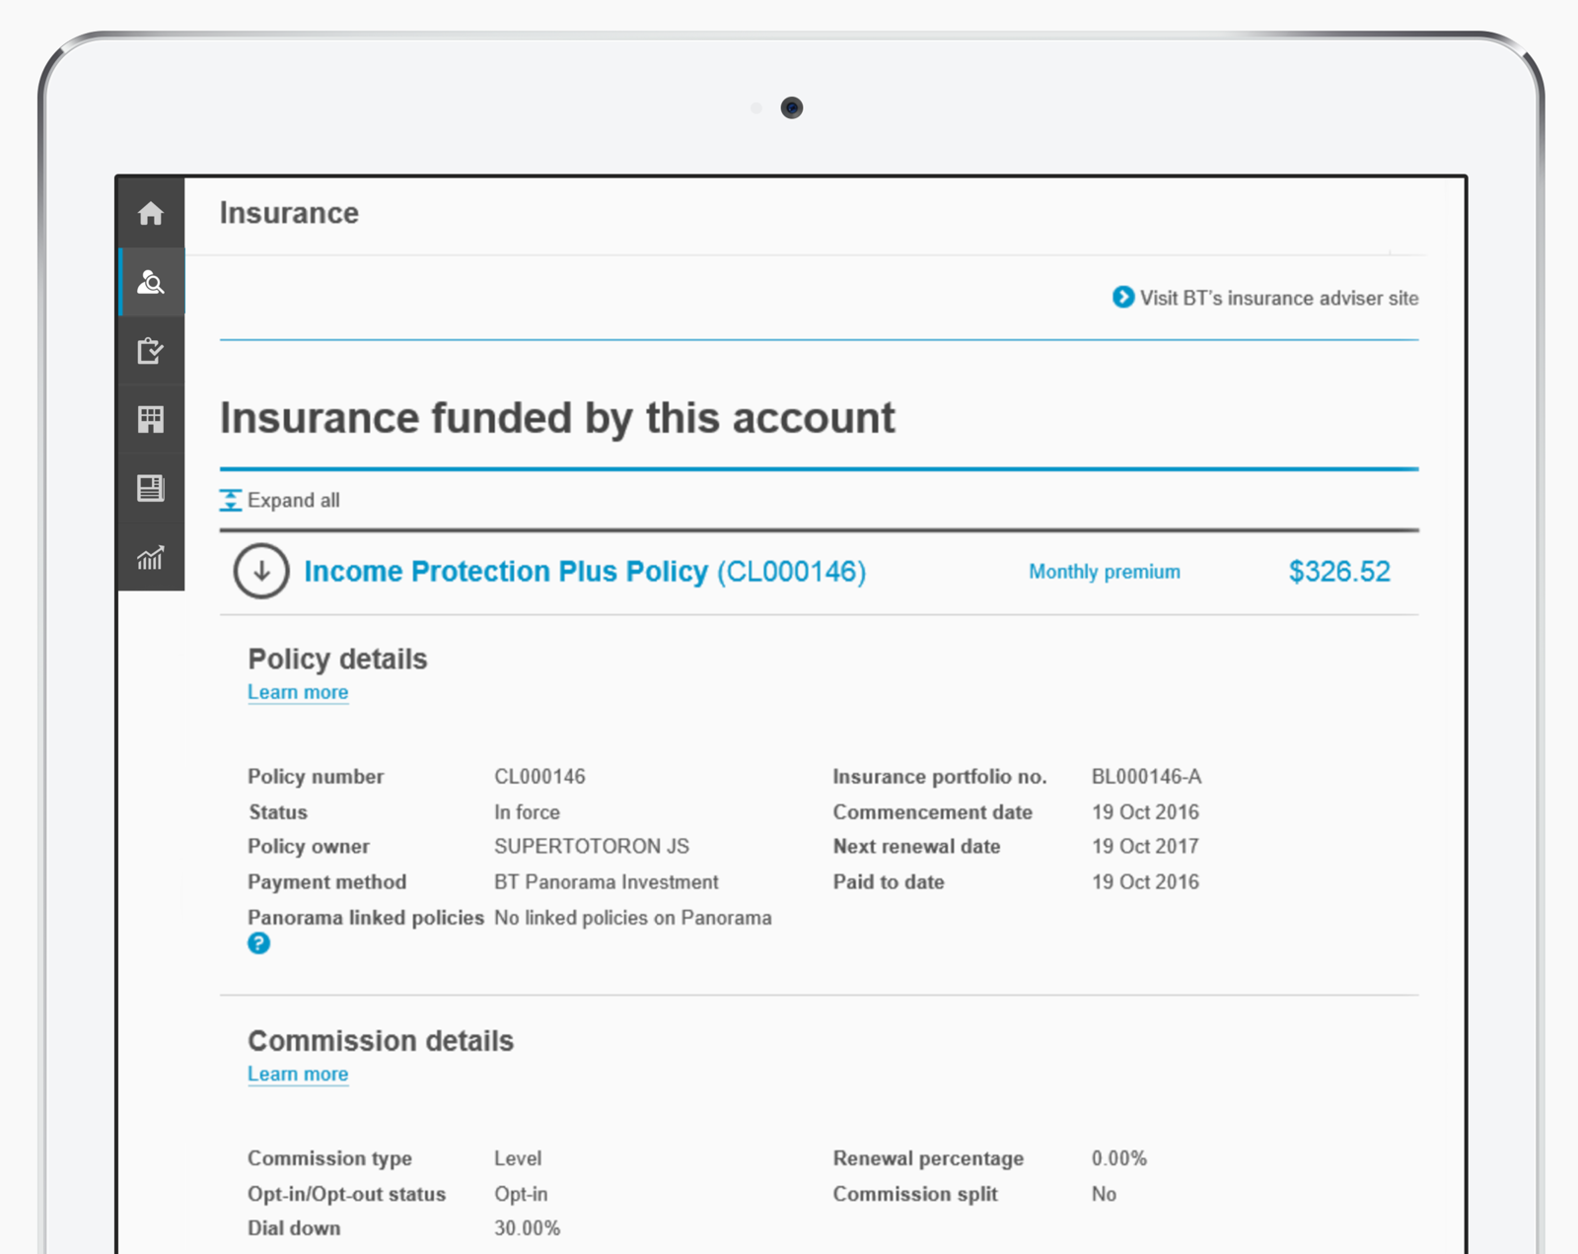
Task: Collapse the policy with circled down arrow
Action: (x=261, y=571)
